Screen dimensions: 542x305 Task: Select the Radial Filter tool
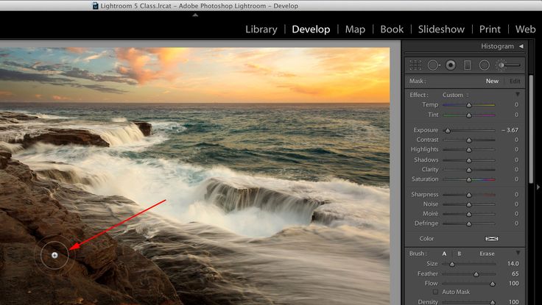point(485,65)
